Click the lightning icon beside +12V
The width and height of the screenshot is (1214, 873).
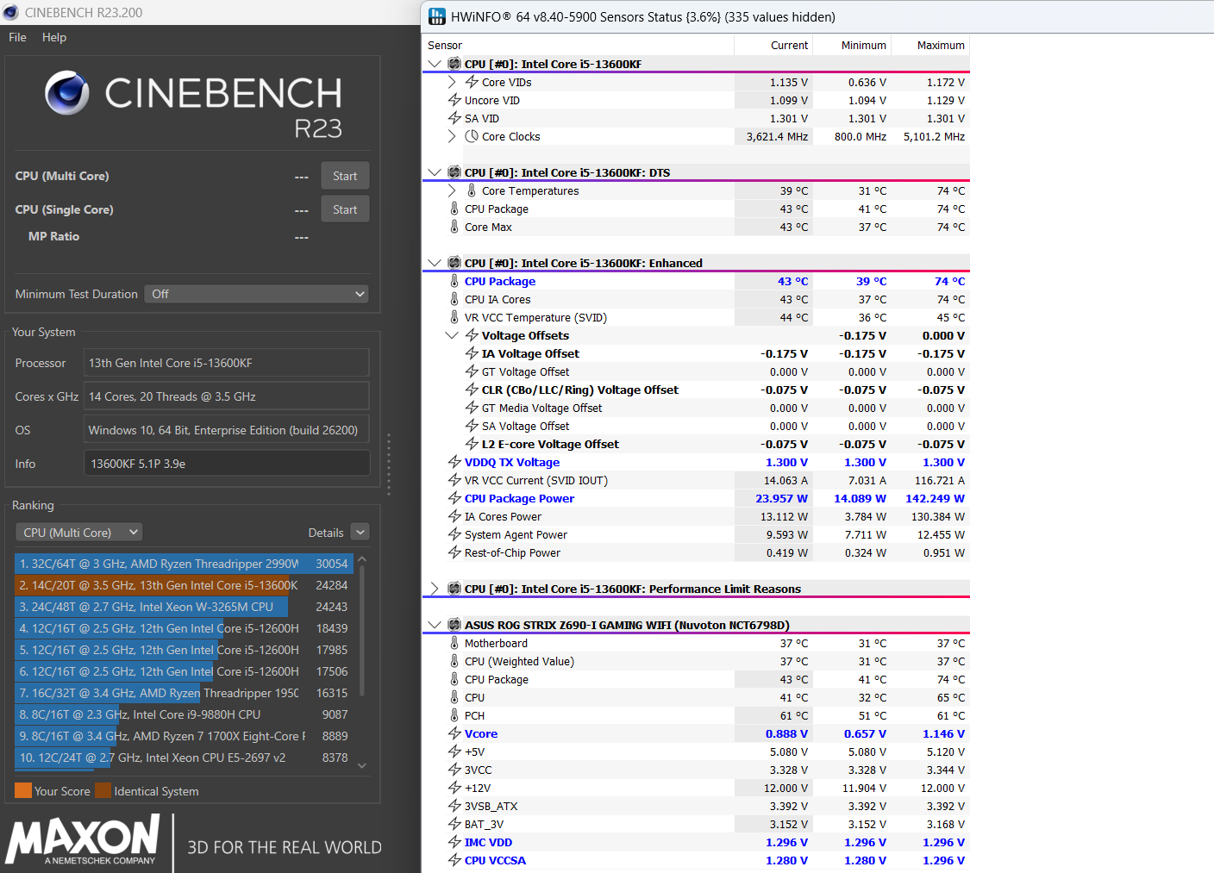454,788
